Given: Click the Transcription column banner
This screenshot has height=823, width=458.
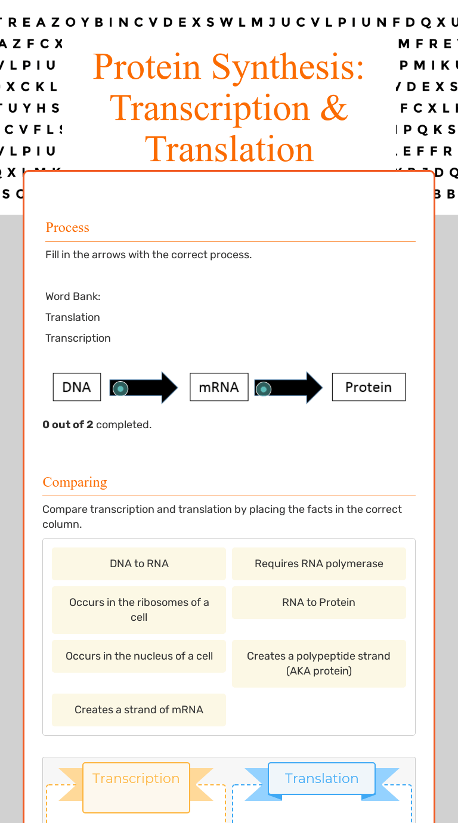Looking at the screenshot, I should [135, 778].
